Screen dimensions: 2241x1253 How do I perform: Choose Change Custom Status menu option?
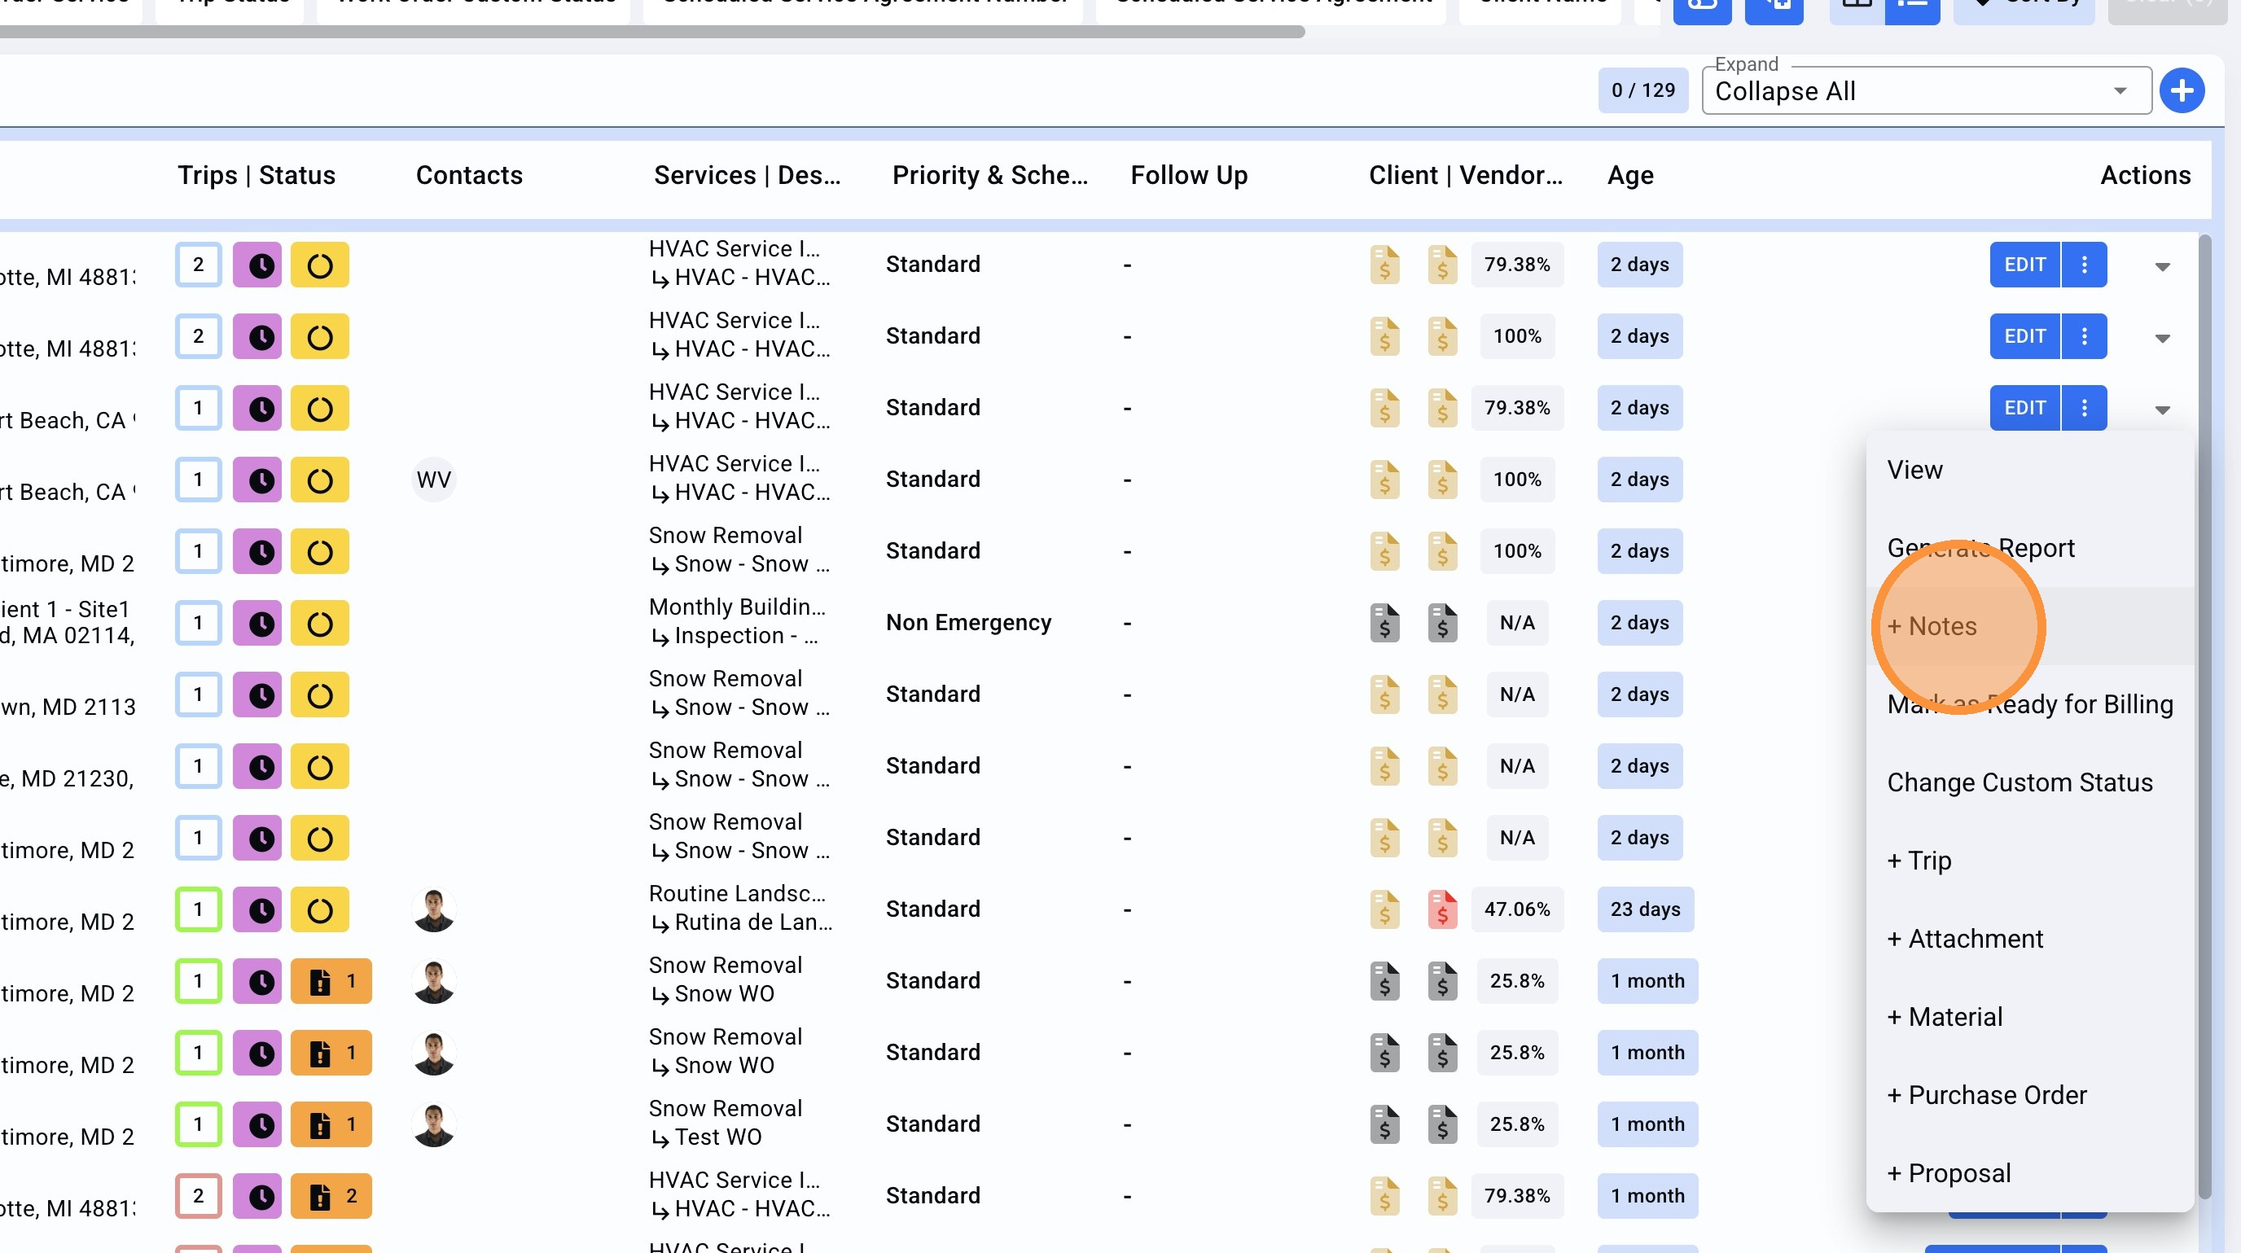(2020, 782)
